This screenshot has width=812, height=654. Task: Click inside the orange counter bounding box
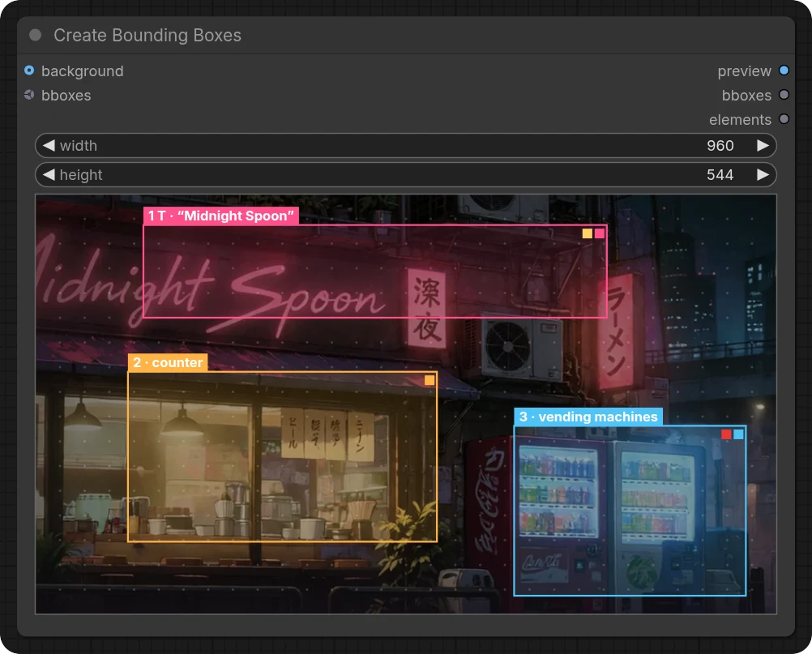282,457
